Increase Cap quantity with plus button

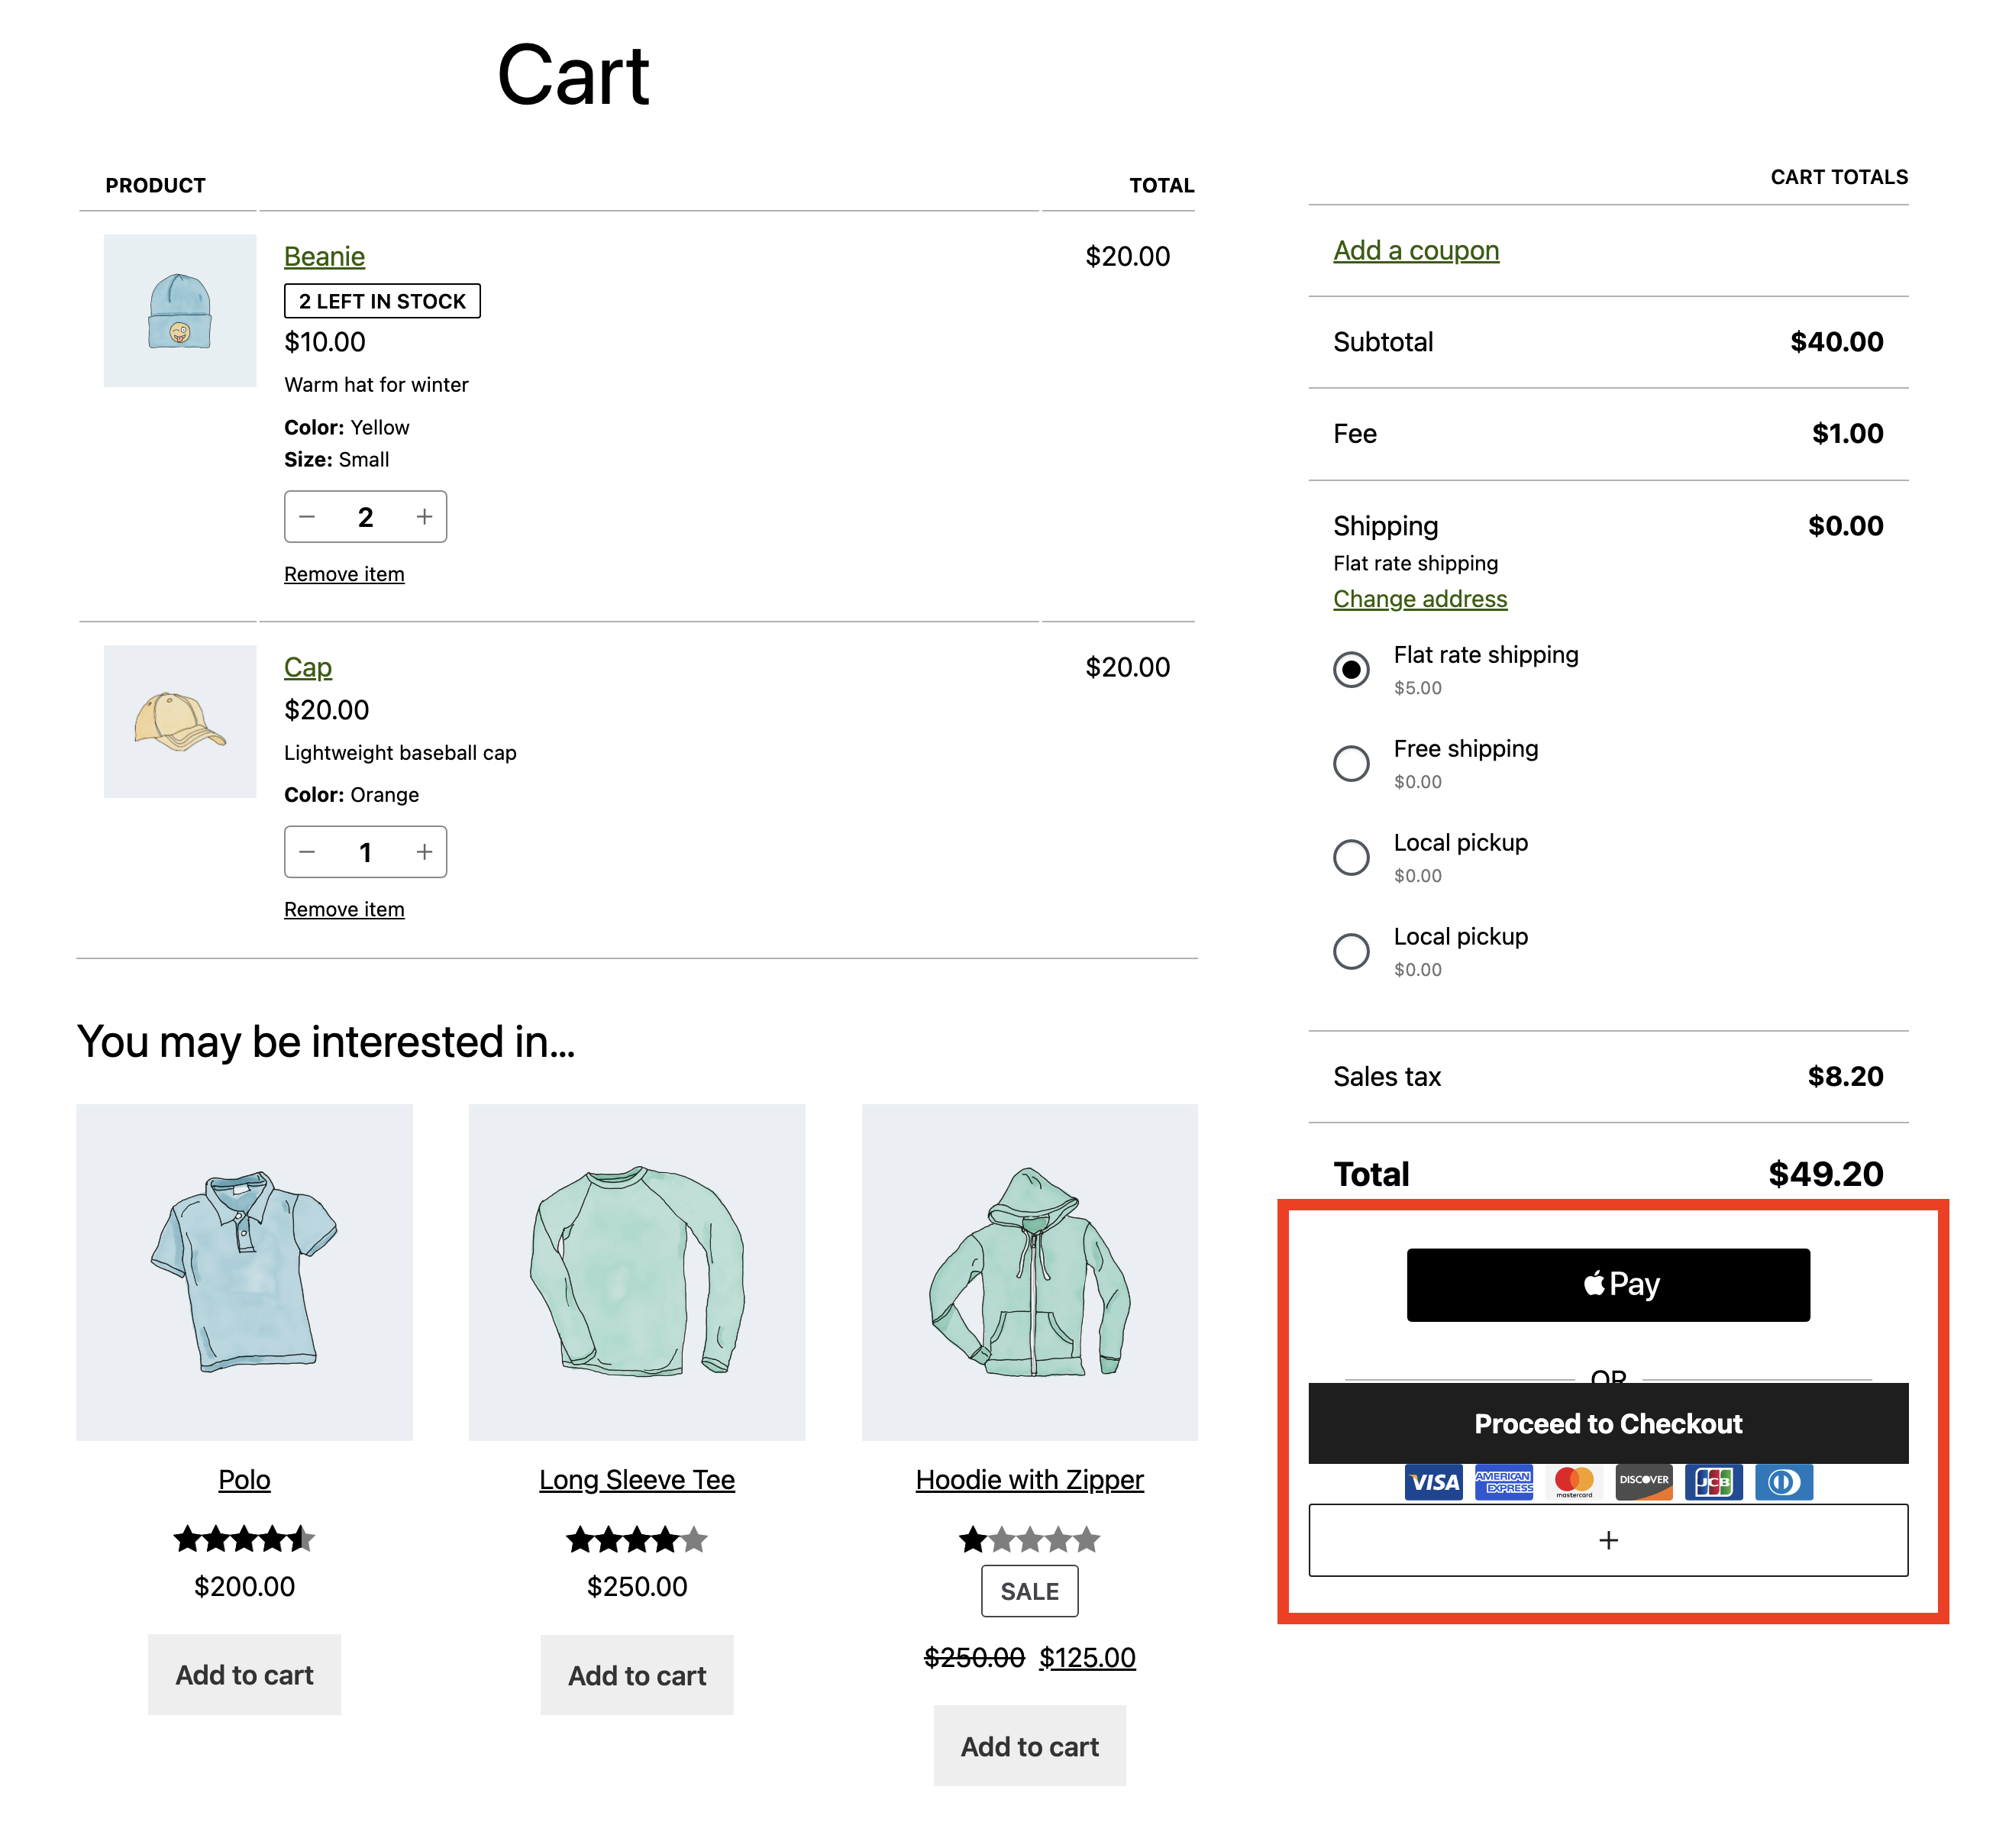tap(424, 852)
